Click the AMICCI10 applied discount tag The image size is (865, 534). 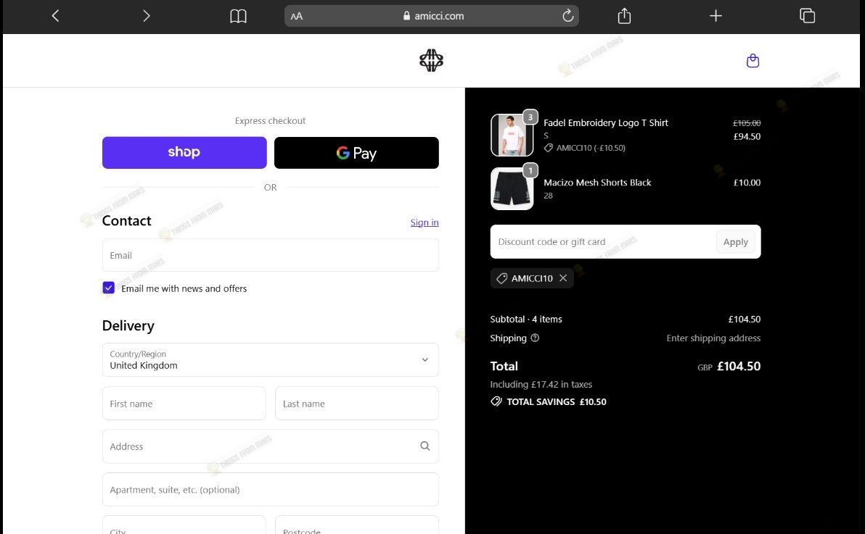pyautogui.click(x=532, y=278)
